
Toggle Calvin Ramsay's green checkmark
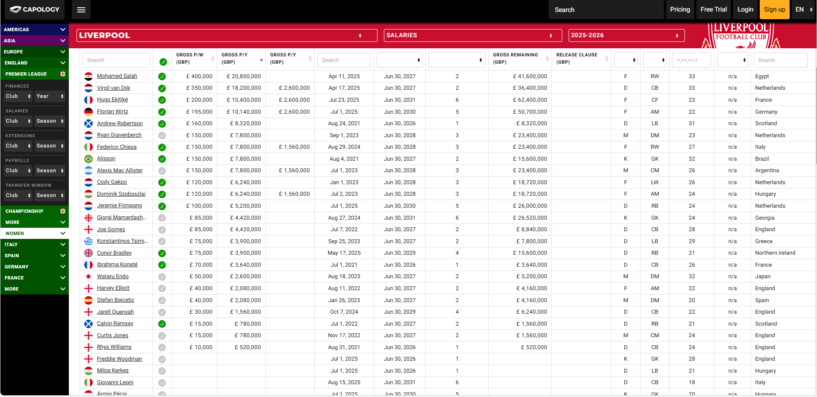pos(162,324)
